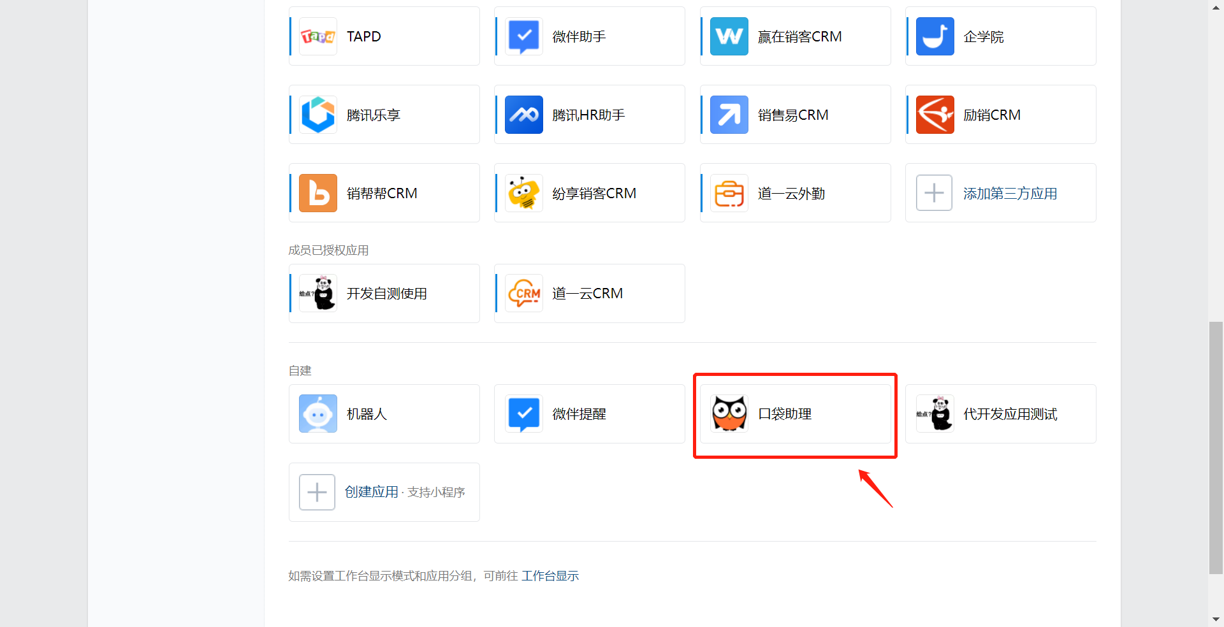
Task: Open the 腾讯乐享 hexagon icon
Action: point(318,115)
